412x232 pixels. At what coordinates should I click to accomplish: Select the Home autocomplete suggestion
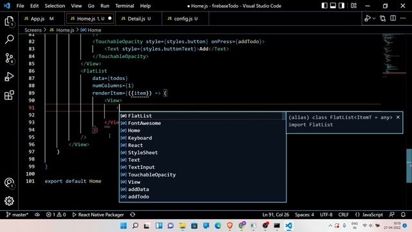pyautogui.click(x=203, y=130)
